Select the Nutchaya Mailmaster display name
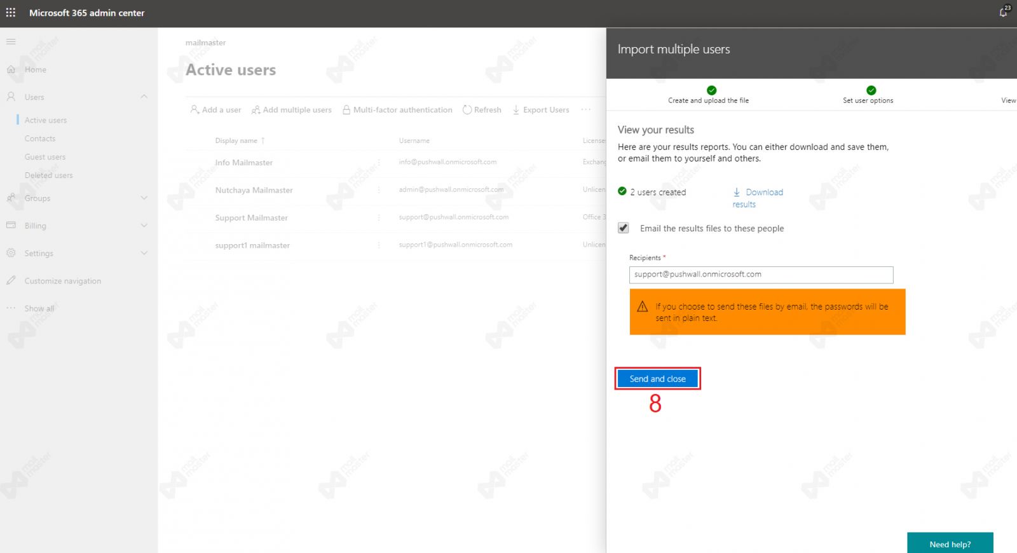 click(254, 190)
